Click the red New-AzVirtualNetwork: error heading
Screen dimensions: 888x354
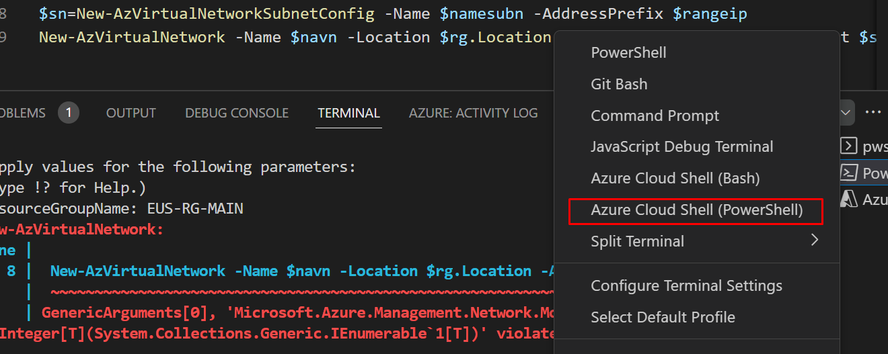pyautogui.click(x=81, y=230)
